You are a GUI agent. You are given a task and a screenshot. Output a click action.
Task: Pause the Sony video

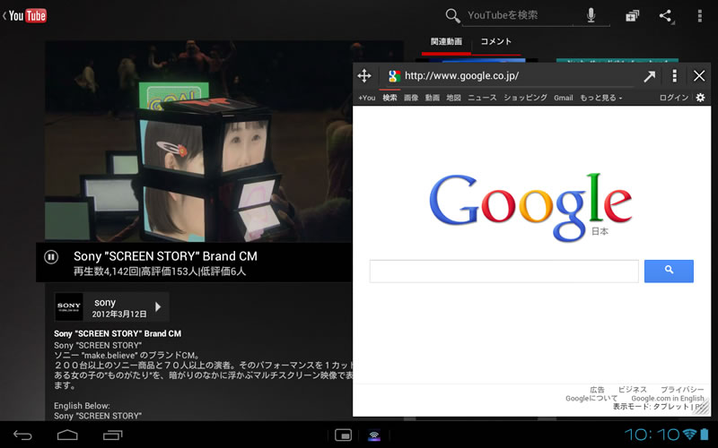pyautogui.click(x=51, y=257)
